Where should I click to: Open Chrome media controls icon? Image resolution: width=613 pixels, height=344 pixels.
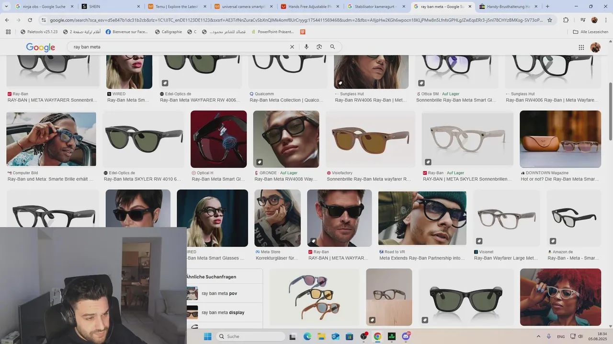(x=583, y=20)
